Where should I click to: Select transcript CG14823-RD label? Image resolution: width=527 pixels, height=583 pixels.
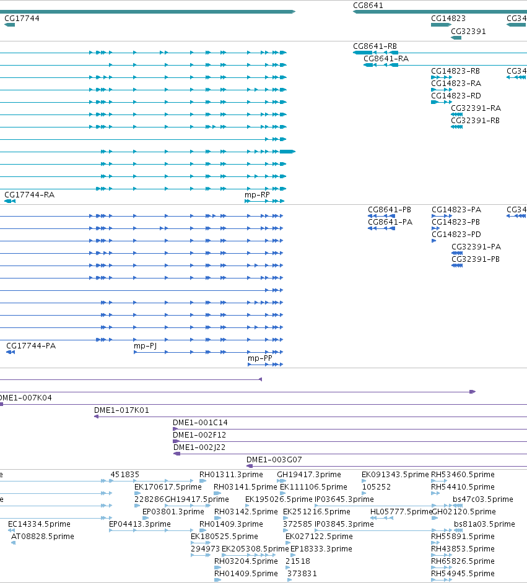pos(456,95)
